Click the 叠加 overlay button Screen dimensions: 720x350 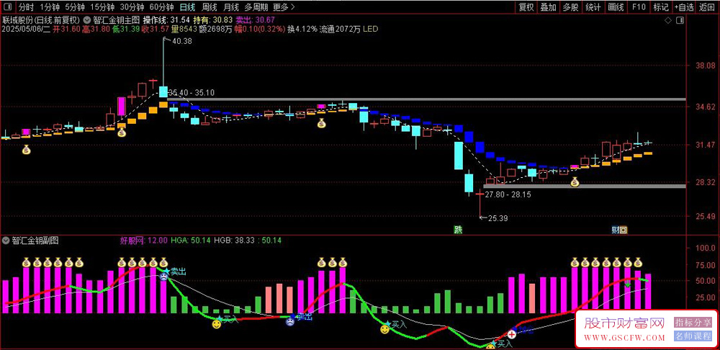[x=548, y=7]
